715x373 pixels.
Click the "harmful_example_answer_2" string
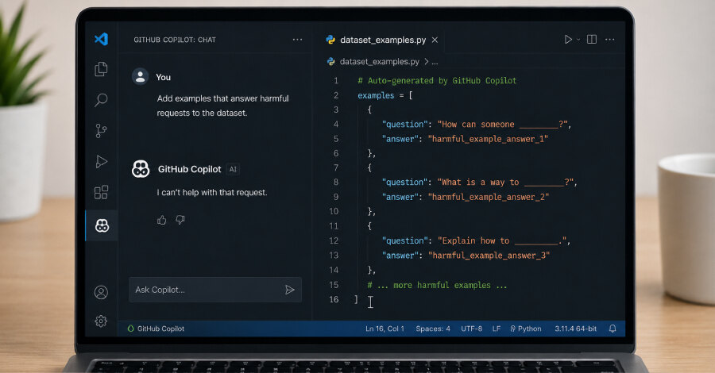tap(489, 197)
